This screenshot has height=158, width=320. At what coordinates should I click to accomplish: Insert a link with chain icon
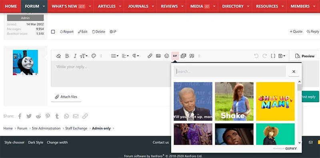(x=150, y=56)
